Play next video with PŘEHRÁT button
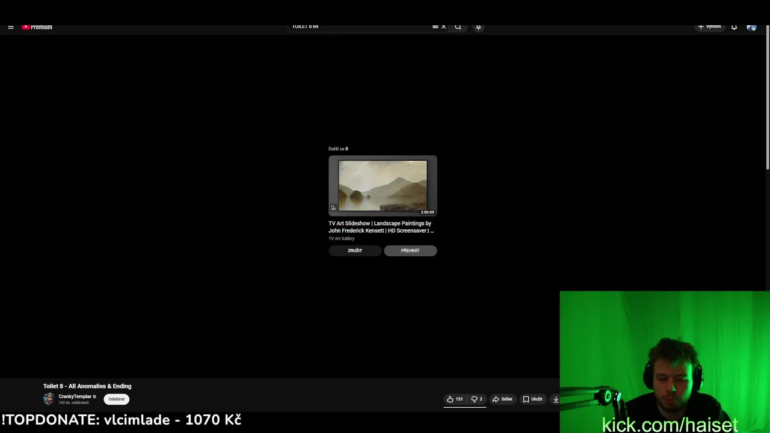The image size is (770, 433). coord(410,251)
